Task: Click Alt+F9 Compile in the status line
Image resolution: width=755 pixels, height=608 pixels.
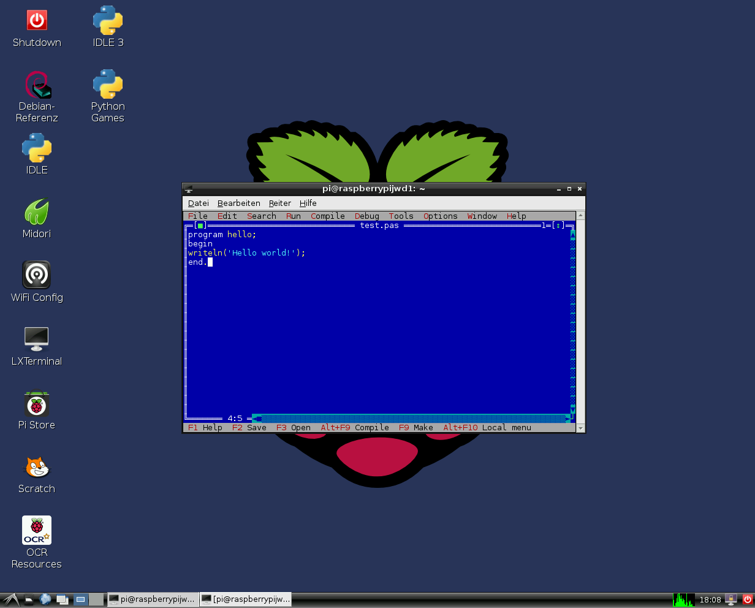Action: coord(355,428)
